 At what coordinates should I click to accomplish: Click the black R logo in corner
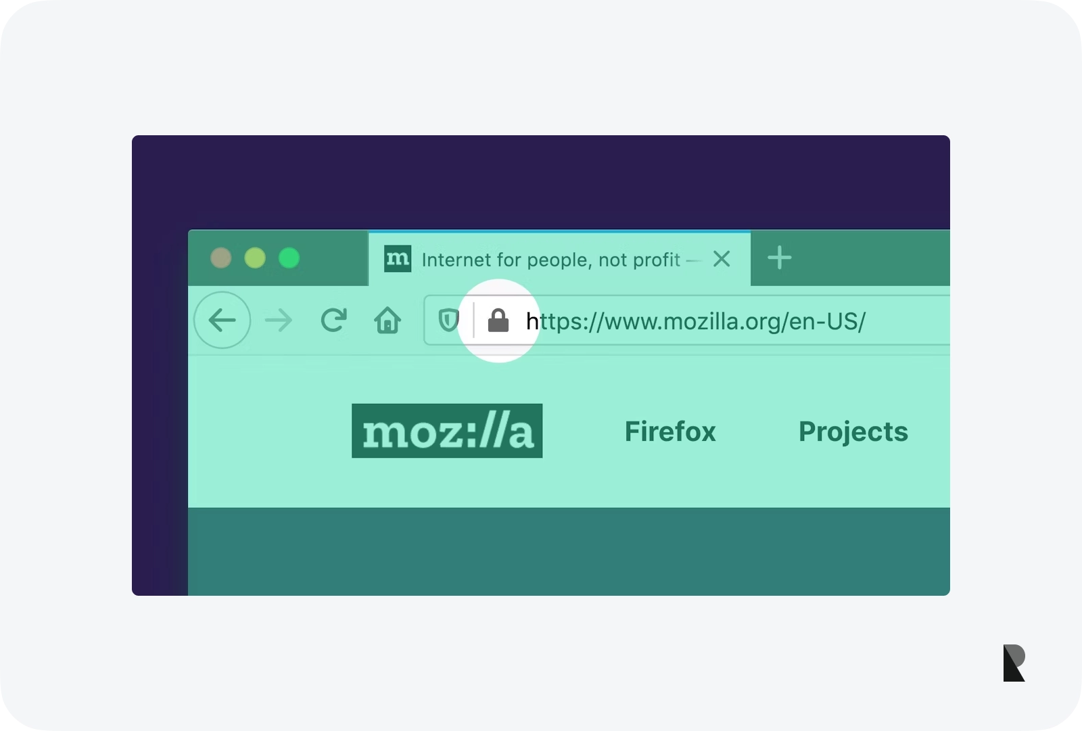pos(1014,663)
